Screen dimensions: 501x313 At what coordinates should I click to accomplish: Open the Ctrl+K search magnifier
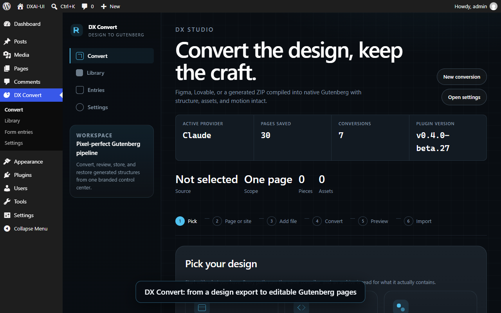[x=54, y=7]
